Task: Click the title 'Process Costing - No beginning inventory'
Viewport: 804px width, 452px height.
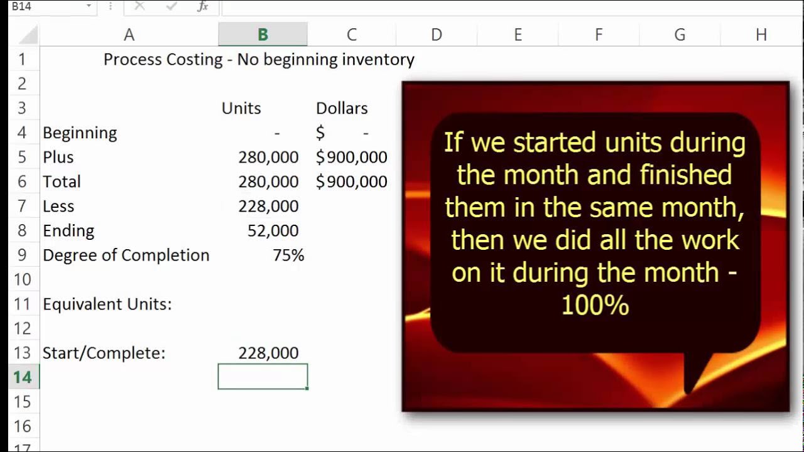Action: pyautogui.click(x=259, y=60)
